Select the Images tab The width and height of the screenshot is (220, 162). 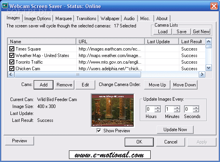(13, 18)
